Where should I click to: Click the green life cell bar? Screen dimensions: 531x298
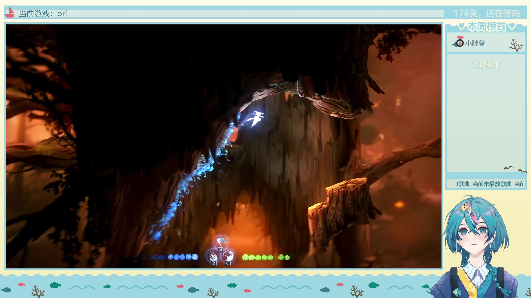coord(266,257)
